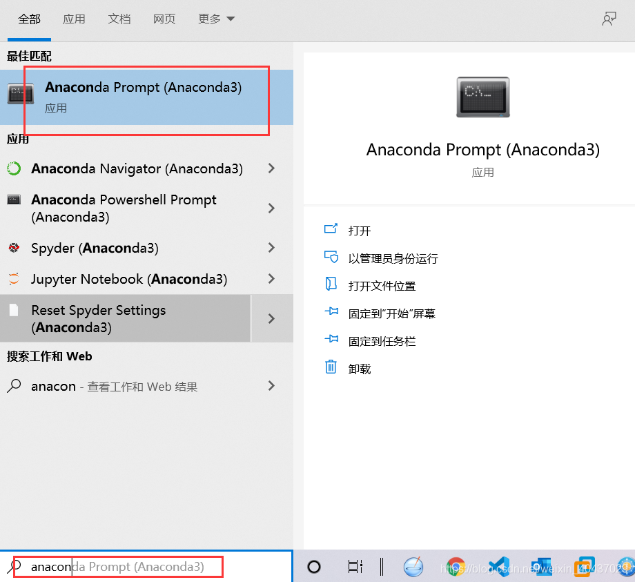Viewport: 635px width, 582px height.
Task: Click the Anaconda Navigator (Anaconda3) result text
Action: (x=137, y=168)
